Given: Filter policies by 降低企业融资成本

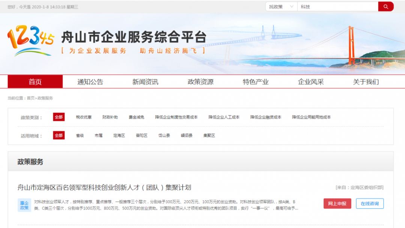Looking at the screenshot, I should coord(266,117).
